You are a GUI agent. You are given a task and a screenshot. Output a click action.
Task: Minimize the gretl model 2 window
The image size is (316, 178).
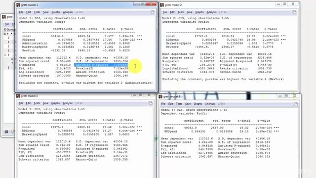tap(278, 4)
